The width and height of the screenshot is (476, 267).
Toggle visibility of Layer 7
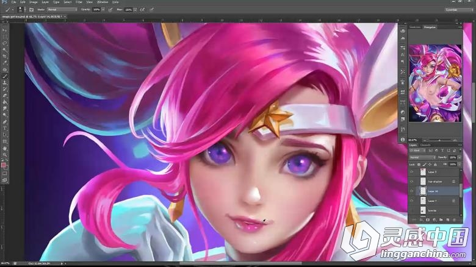pyautogui.click(x=412, y=201)
